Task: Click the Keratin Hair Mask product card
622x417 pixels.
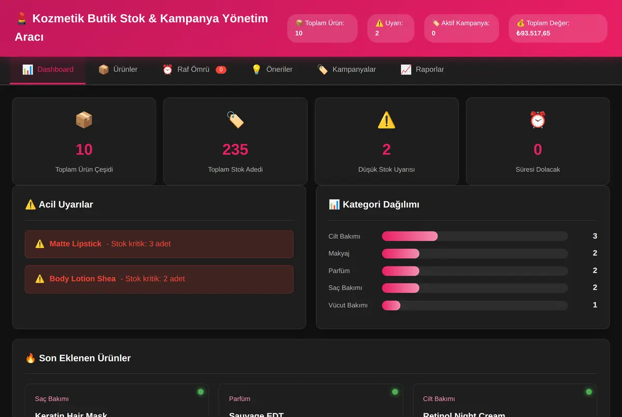Action: click(x=117, y=400)
